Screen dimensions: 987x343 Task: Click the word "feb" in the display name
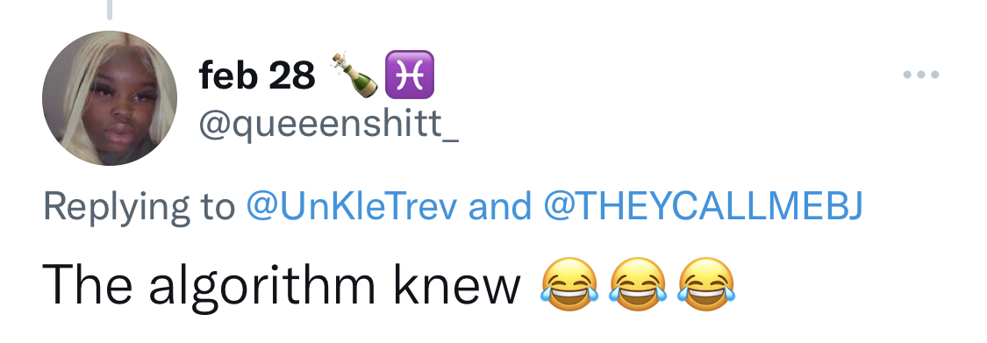click(228, 75)
